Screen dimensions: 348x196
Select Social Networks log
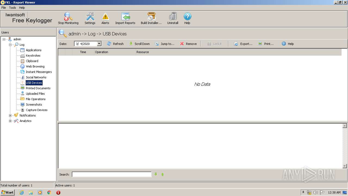coord(36,77)
